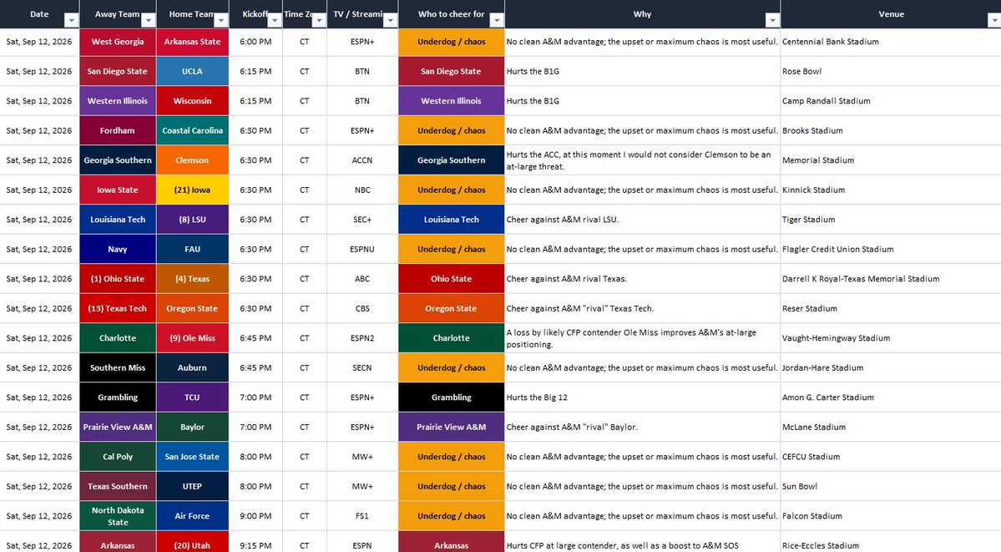Open the Why column filter dropdown
Screen dimensions: 1001x552
(x=772, y=20)
